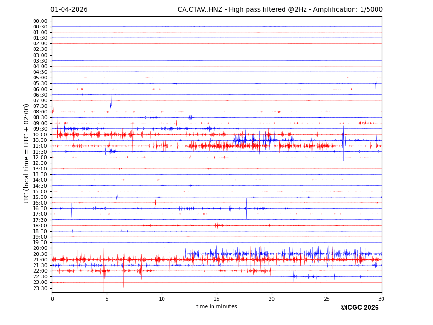Click the 05:30 time row label

click(x=40, y=84)
